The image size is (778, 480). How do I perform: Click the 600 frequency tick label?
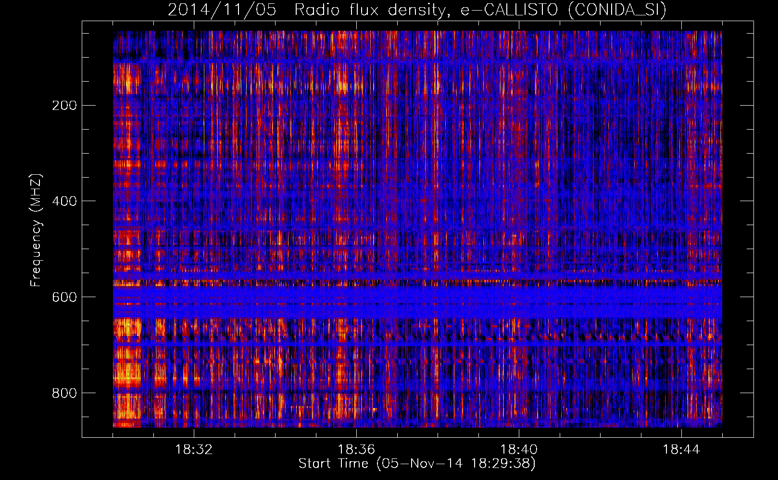[64, 297]
